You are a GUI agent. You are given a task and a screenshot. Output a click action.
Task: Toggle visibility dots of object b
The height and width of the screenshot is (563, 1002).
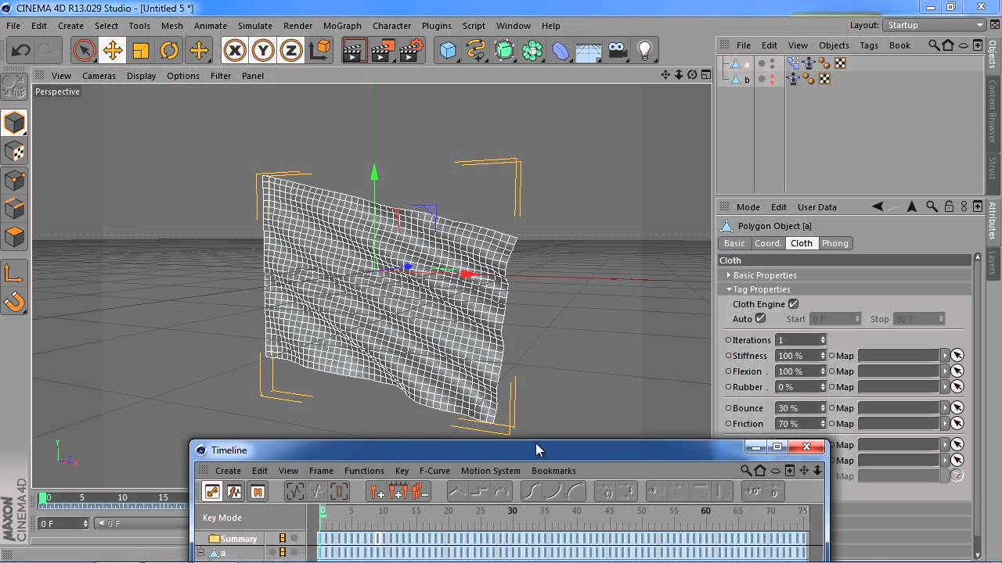click(772, 80)
